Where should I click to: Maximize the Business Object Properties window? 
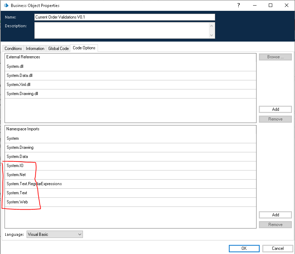pos(271,5)
